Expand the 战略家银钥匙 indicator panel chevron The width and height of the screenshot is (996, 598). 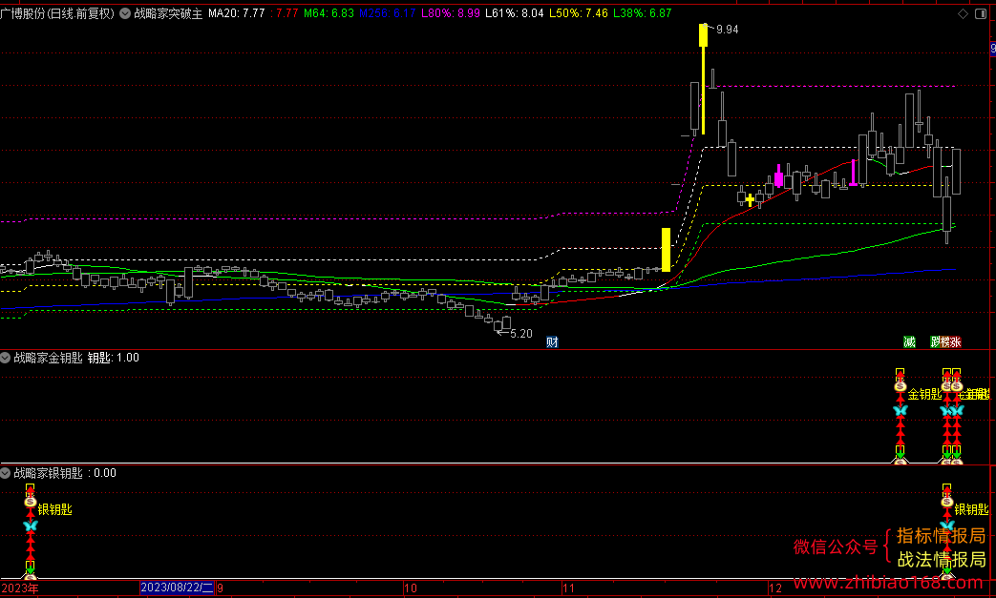click(x=5, y=473)
